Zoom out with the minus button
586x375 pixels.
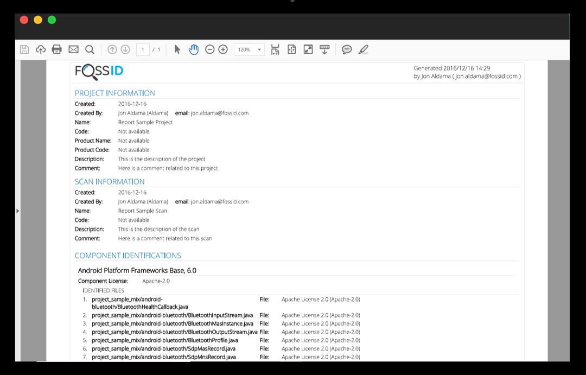[x=209, y=49]
